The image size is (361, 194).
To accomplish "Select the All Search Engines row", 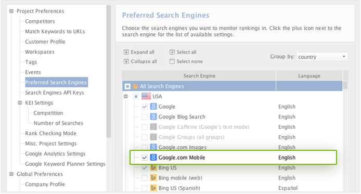I will pos(233,86).
